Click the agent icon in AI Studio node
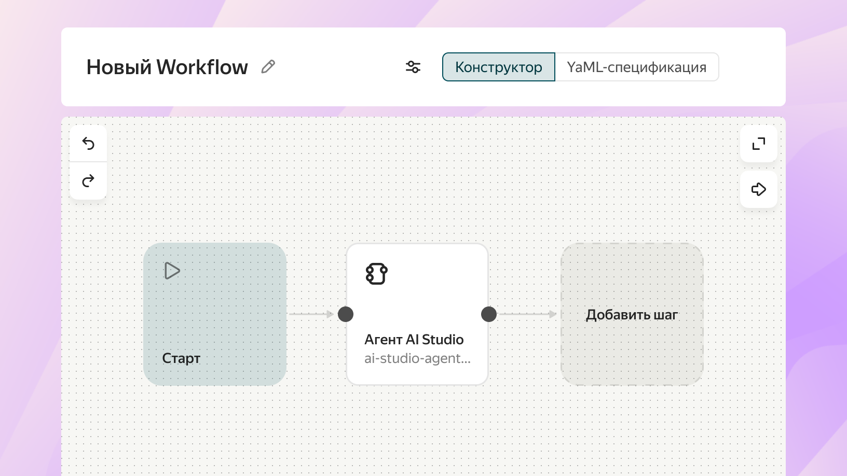The width and height of the screenshot is (847, 476). tap(376, 274)
